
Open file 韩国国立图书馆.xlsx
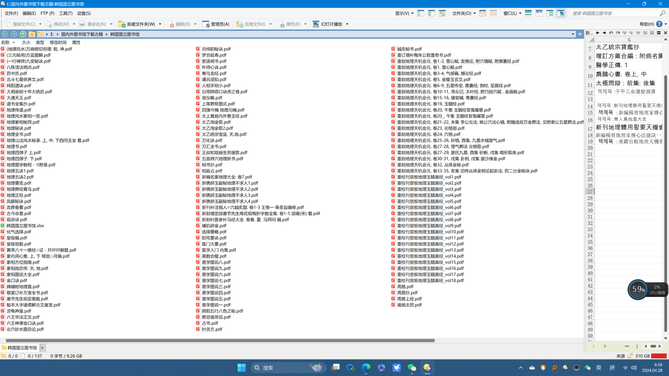point(25,226)
